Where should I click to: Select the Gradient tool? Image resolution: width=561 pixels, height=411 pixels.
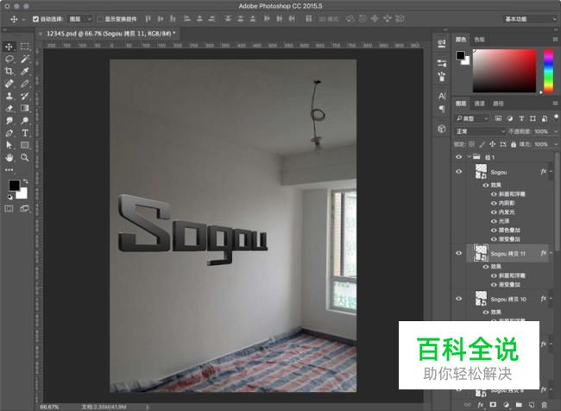[x=25, y=108]
